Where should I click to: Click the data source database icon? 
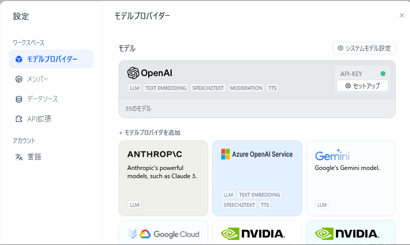(x=19, y=99)
